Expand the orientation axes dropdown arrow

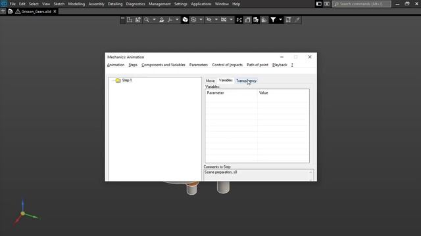pos(177,20)
